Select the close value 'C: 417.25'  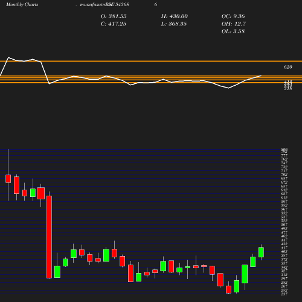(114, 24)
